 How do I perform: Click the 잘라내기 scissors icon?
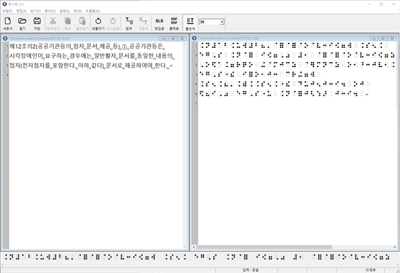tap(53, 24)
